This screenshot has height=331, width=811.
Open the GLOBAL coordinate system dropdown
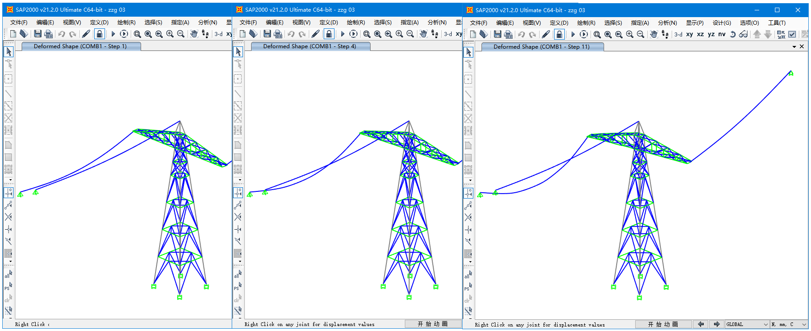click(x=747, y=324)
